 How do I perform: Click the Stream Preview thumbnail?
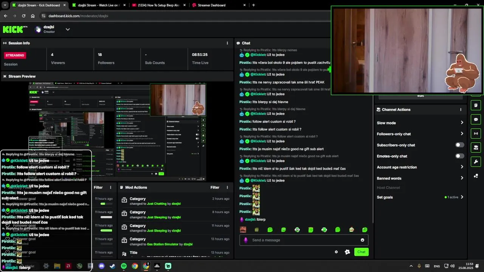tap(117, 131)
